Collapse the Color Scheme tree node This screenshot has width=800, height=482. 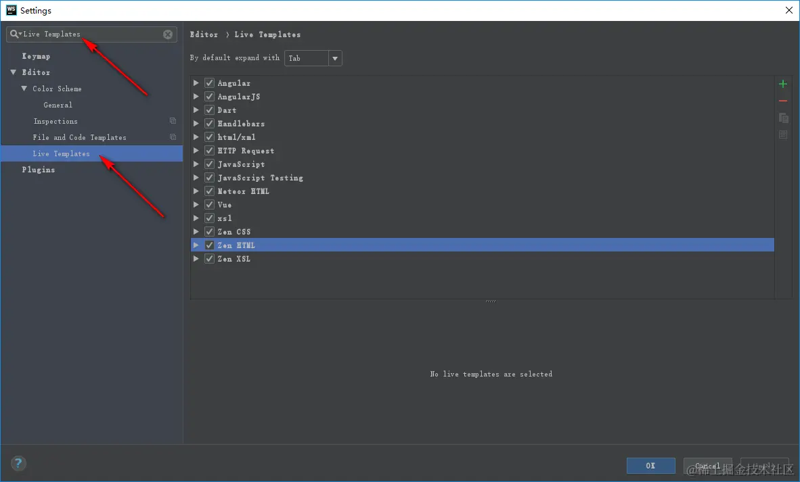click(x=24, y=89)
